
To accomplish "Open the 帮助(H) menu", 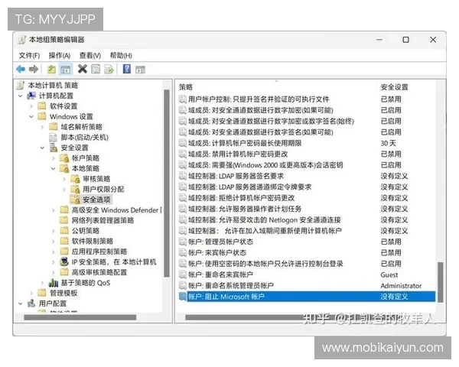I will (x=121, y=55).
